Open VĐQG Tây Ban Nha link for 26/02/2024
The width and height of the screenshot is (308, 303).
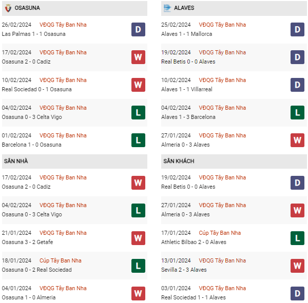click(x=63, y=25)
